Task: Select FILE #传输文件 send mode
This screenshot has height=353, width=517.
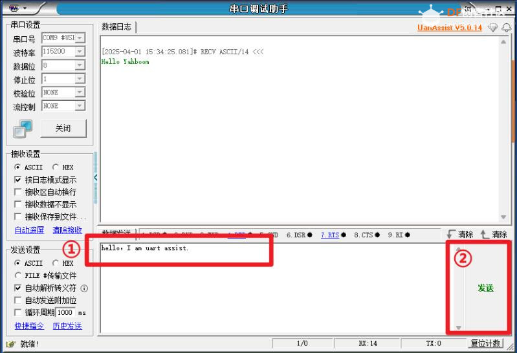Action: [x=18, y=276]
